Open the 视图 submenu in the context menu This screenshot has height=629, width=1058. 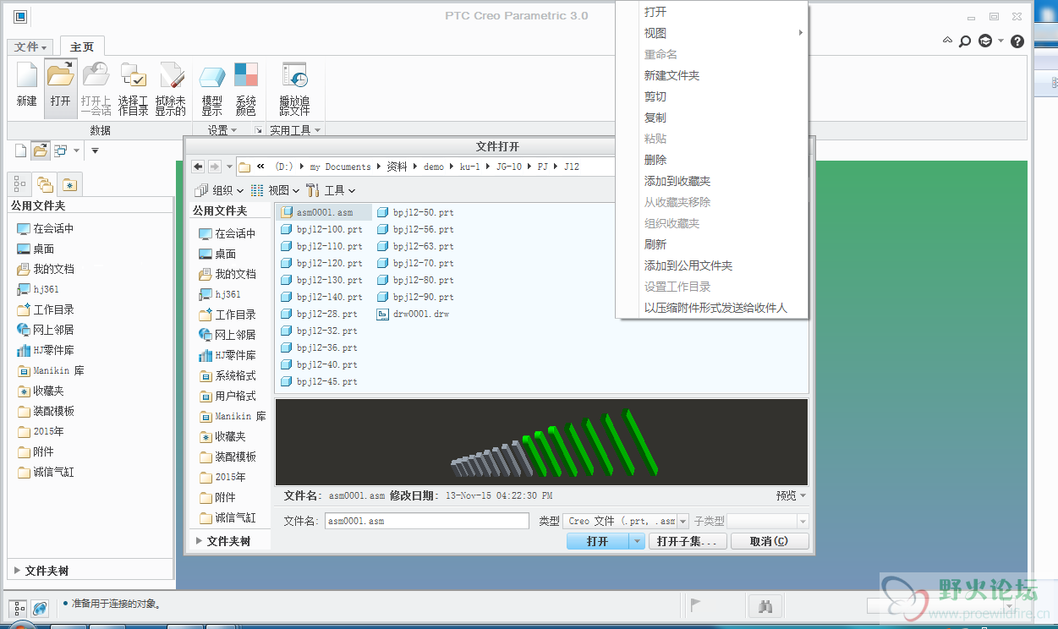[712, 33]
